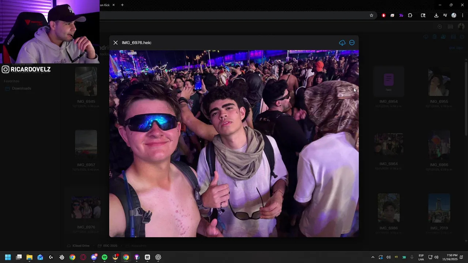This screenshot has width=468, height=263.
Task: Open the purple 7TV extension
Action: pyautogui.click(x=401, y=15)
